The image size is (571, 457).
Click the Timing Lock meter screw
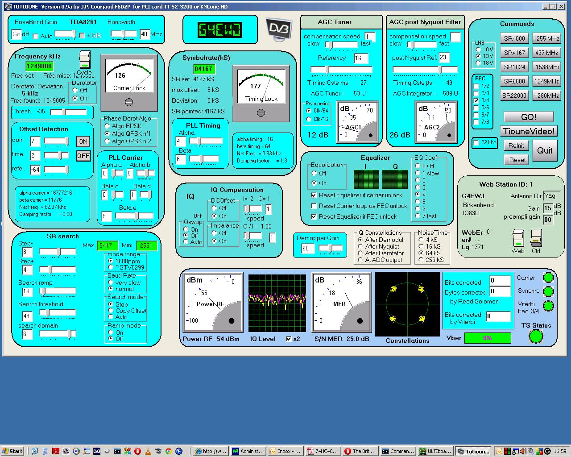(x=261, y=113)
